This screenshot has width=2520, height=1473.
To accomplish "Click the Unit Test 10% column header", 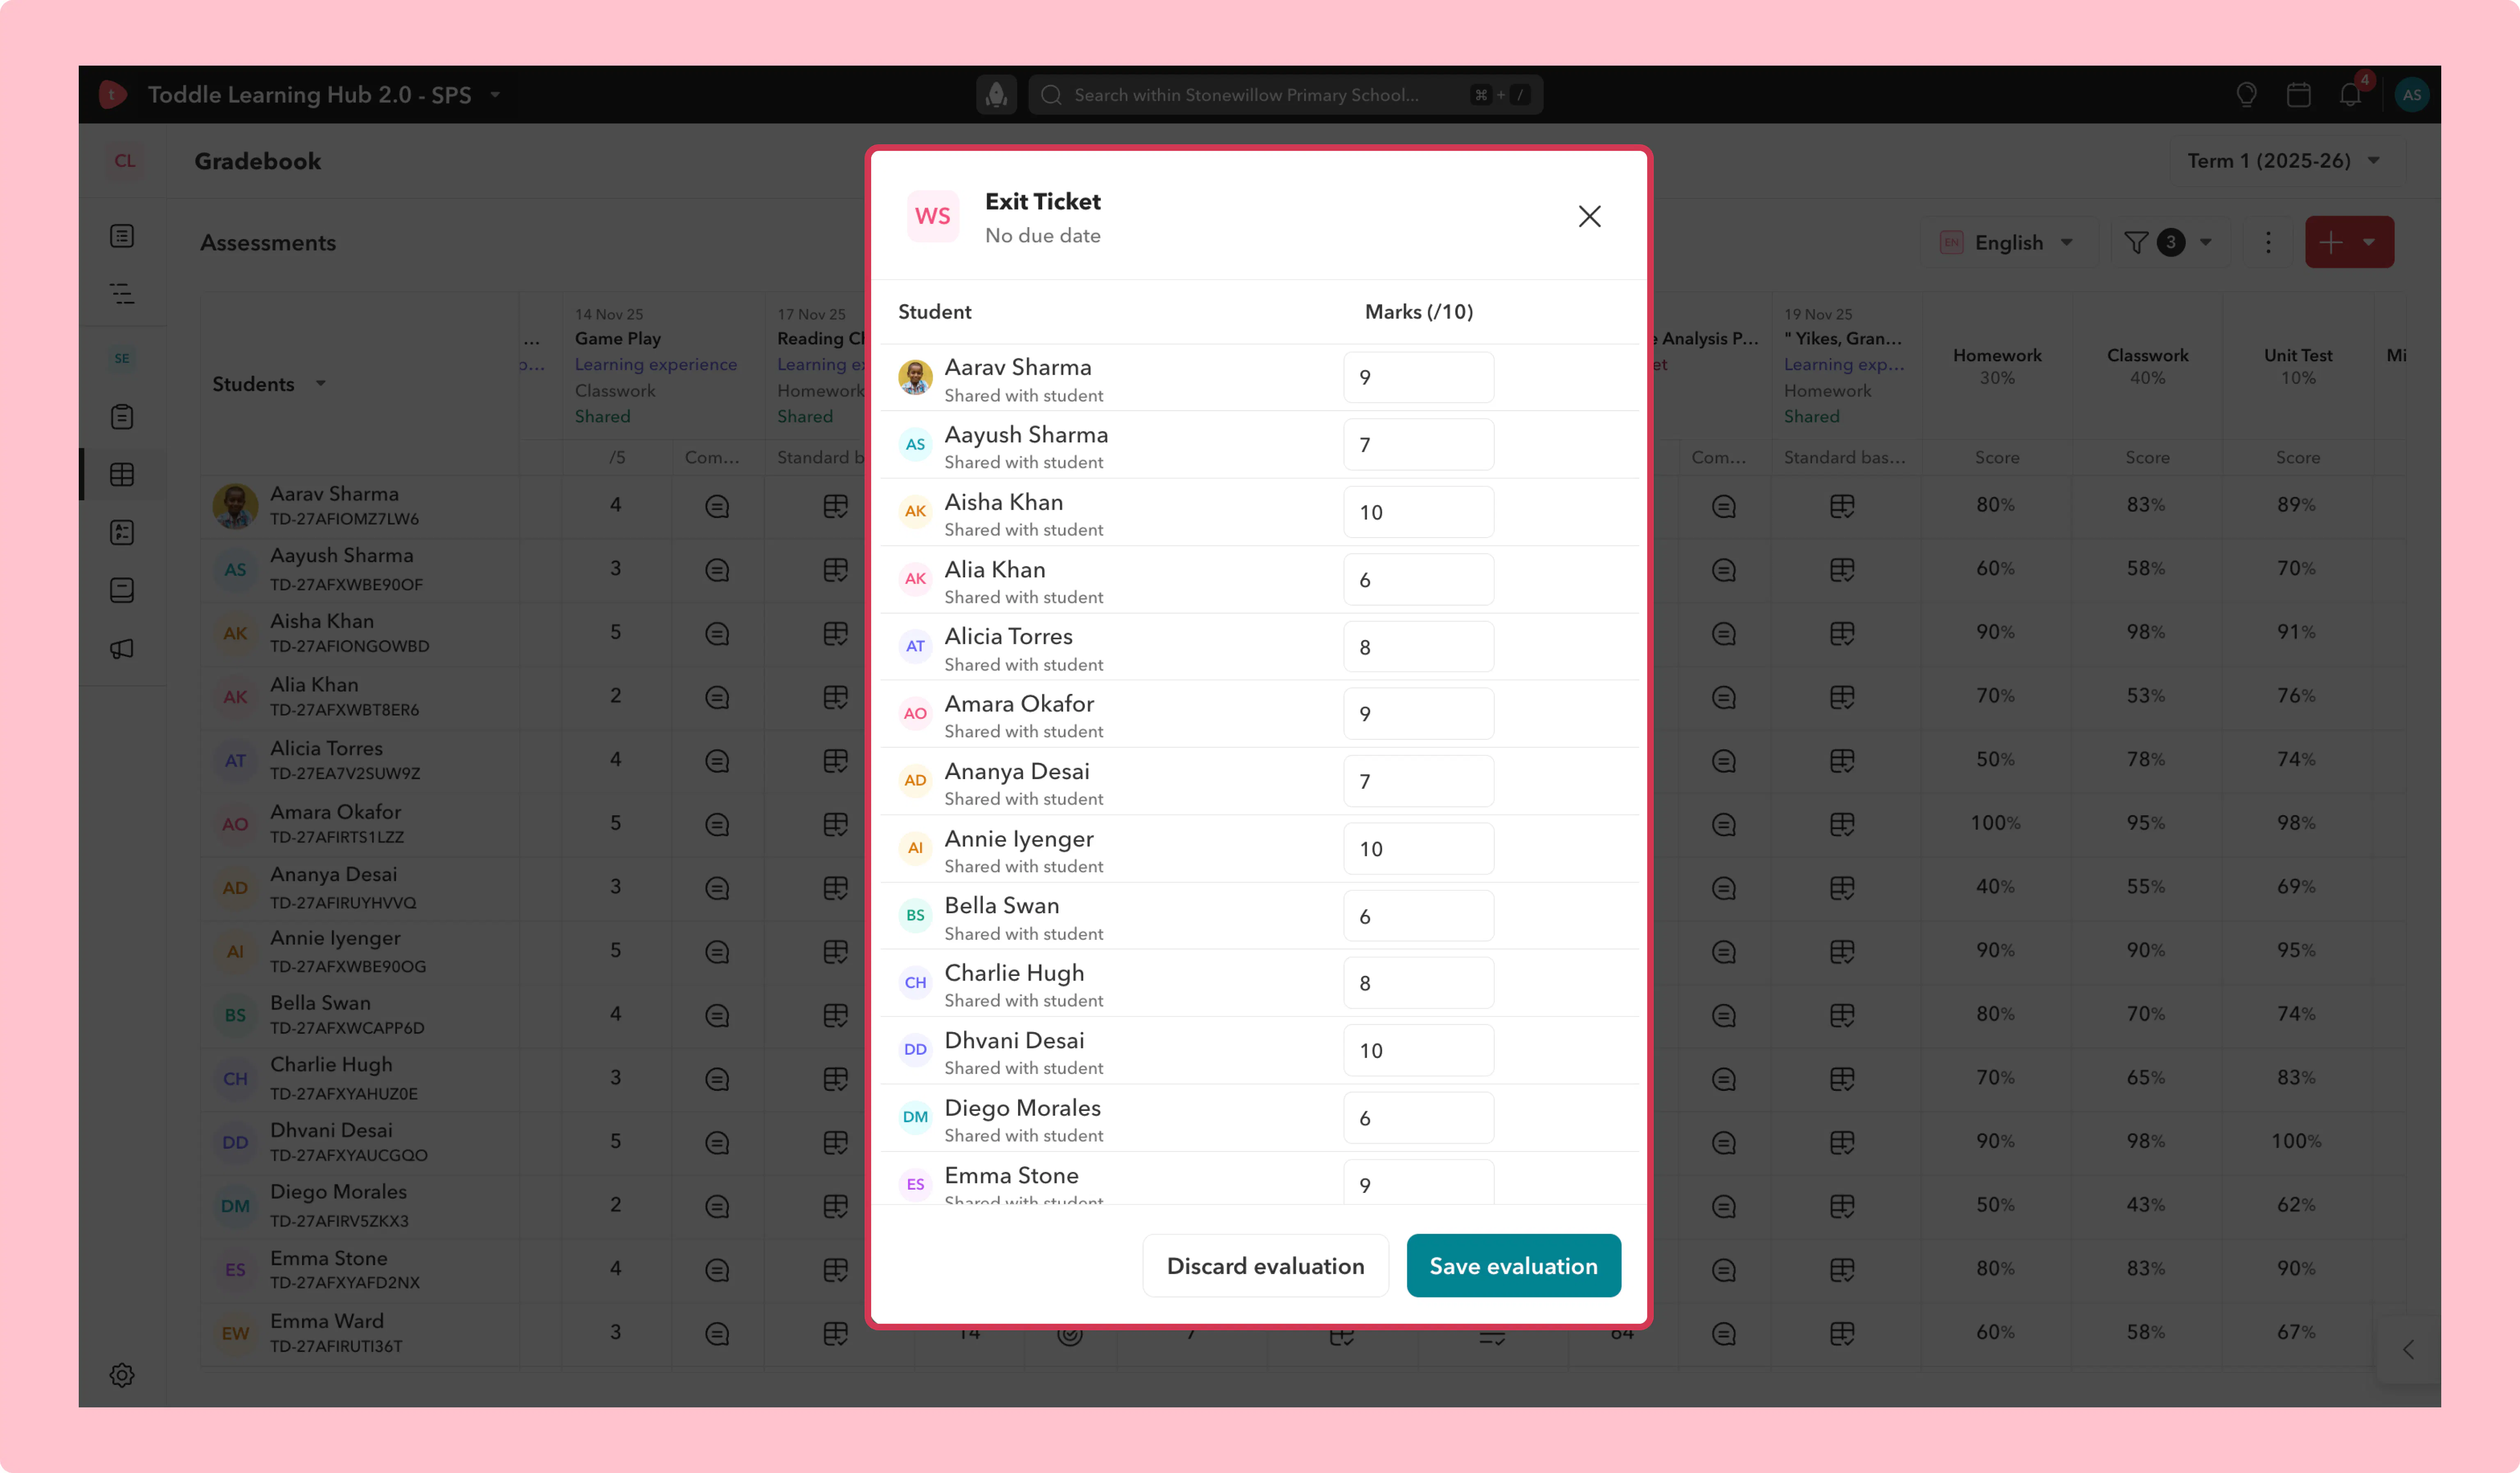I will click(2298, 366).
